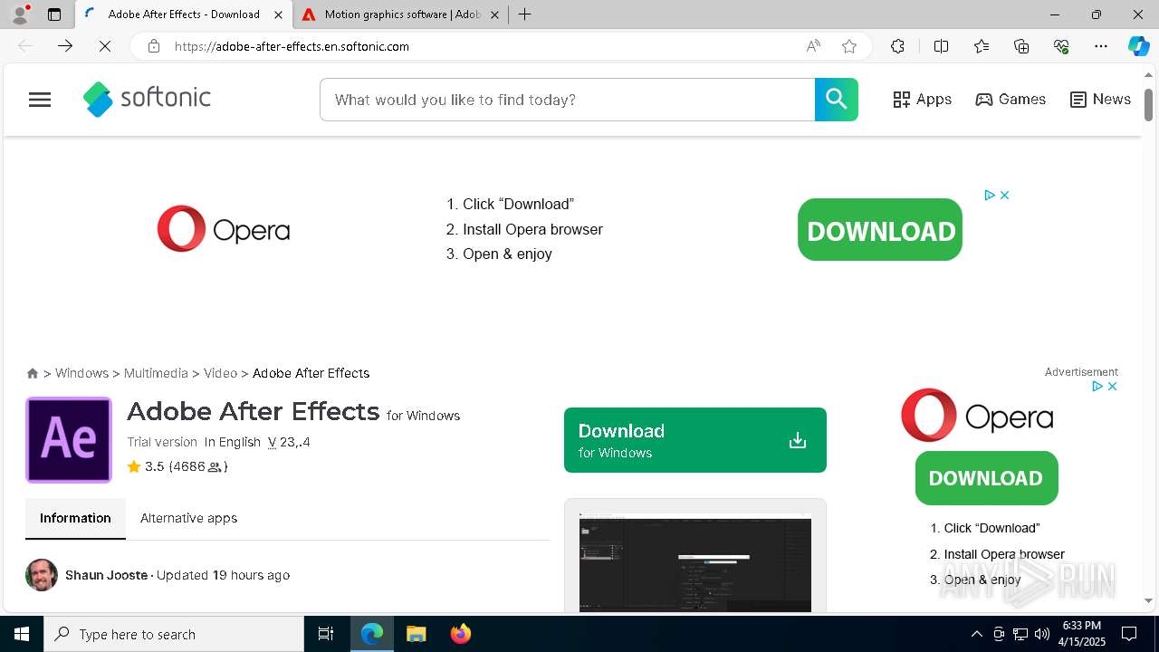Click the green Download for Windows button
1159x652 pixels.
(694, 440)
